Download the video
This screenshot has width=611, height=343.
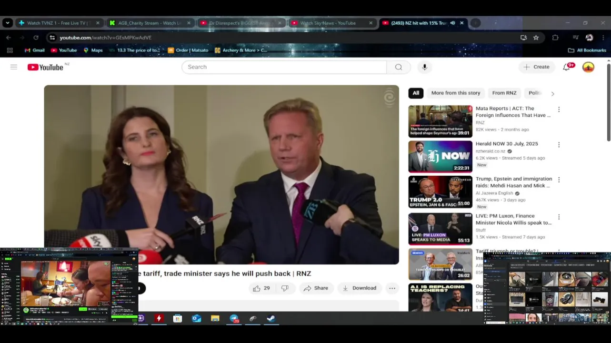pyautogui.click(x=360, y=288)
